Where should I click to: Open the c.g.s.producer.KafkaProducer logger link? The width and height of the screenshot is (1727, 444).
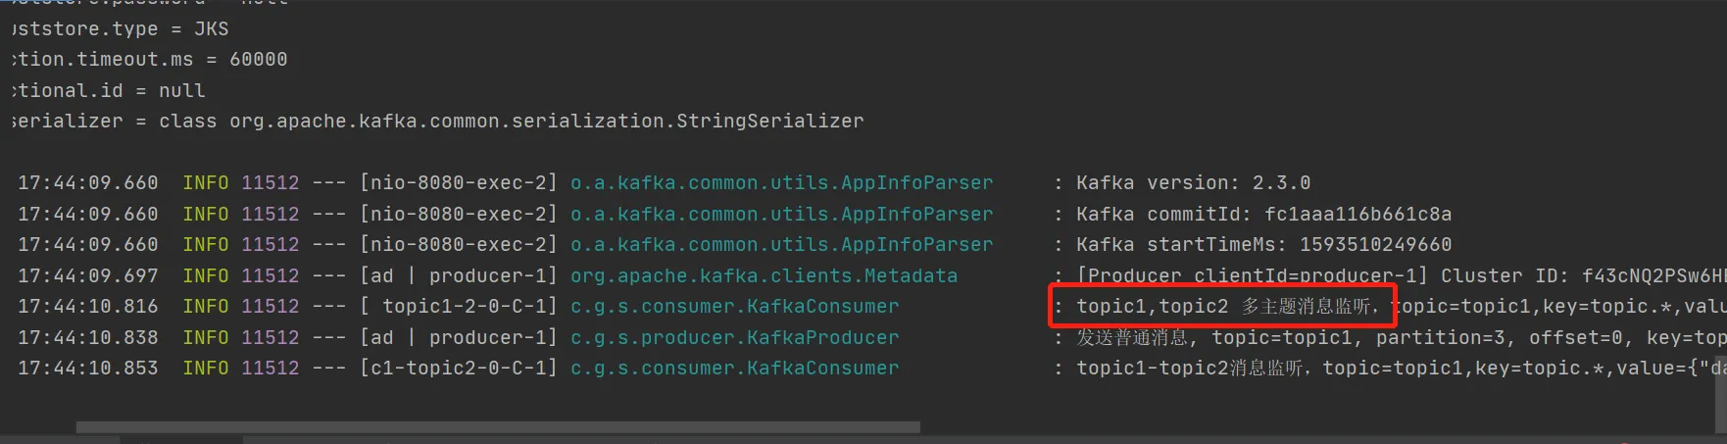(734, 337)
